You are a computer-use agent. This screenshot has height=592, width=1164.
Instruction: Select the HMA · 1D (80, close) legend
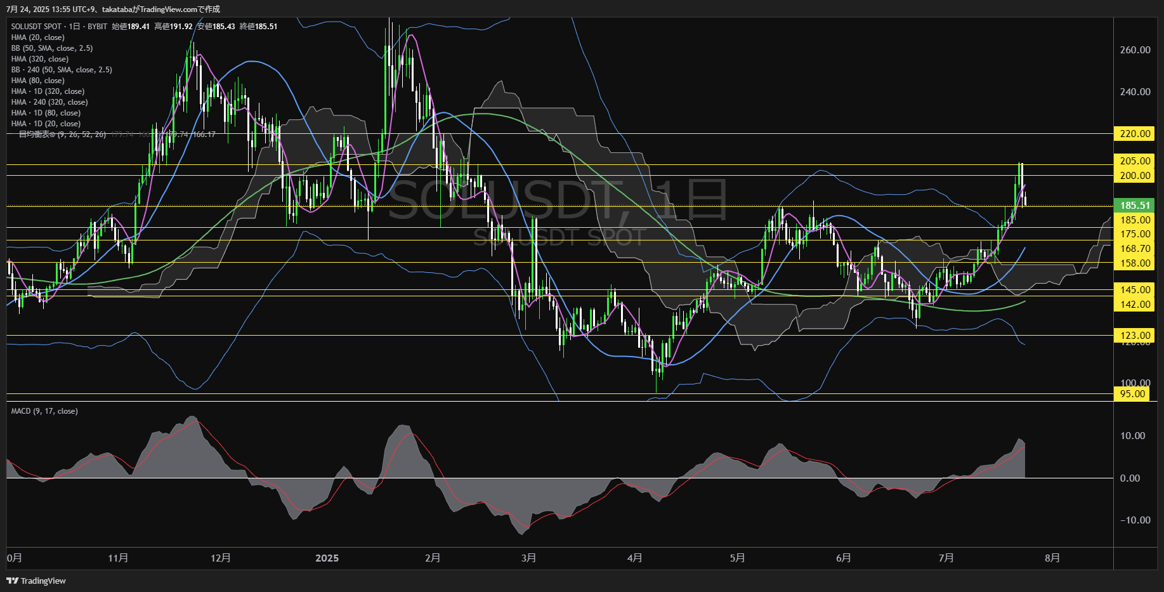tap(46, 113)
